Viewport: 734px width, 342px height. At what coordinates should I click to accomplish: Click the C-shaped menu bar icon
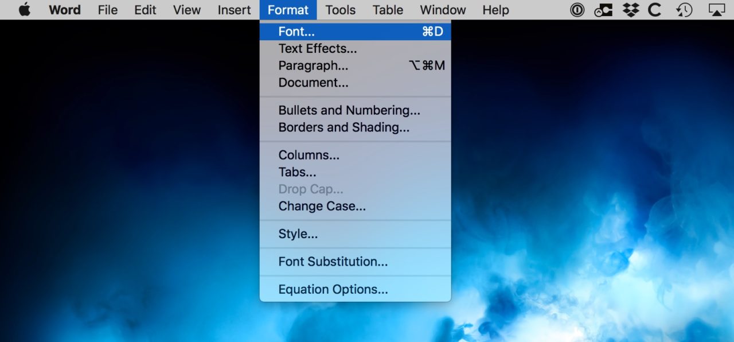[x=655, y=10]
